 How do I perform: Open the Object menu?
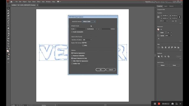25,2
